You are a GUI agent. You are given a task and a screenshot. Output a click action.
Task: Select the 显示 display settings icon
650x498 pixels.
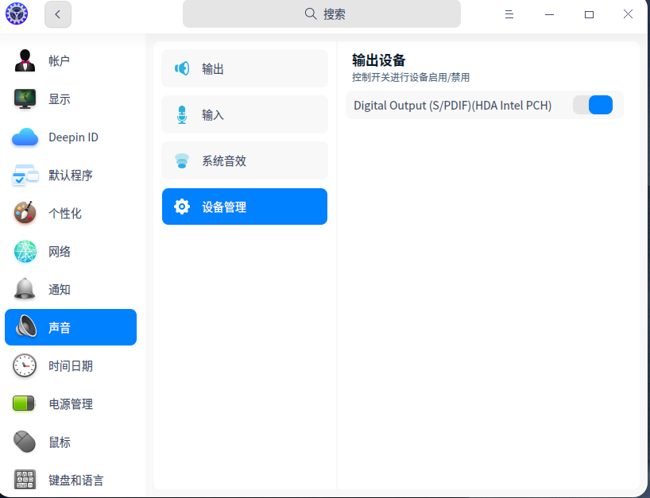tap(25, 98)
